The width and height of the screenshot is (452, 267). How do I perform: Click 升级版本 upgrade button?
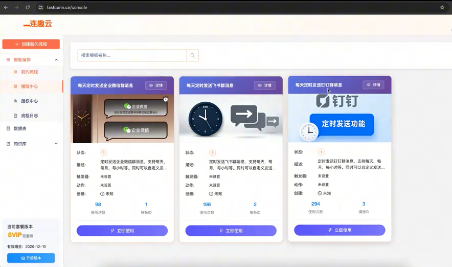click(31, 258)
